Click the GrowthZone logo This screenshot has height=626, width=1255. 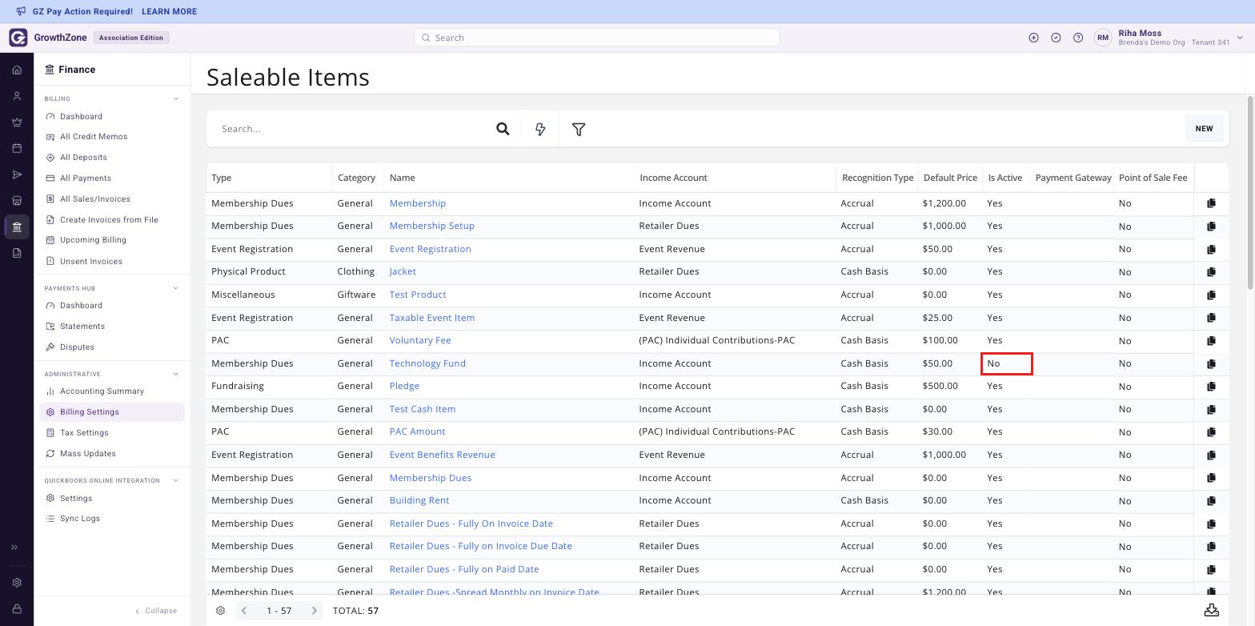pos(18,38)
